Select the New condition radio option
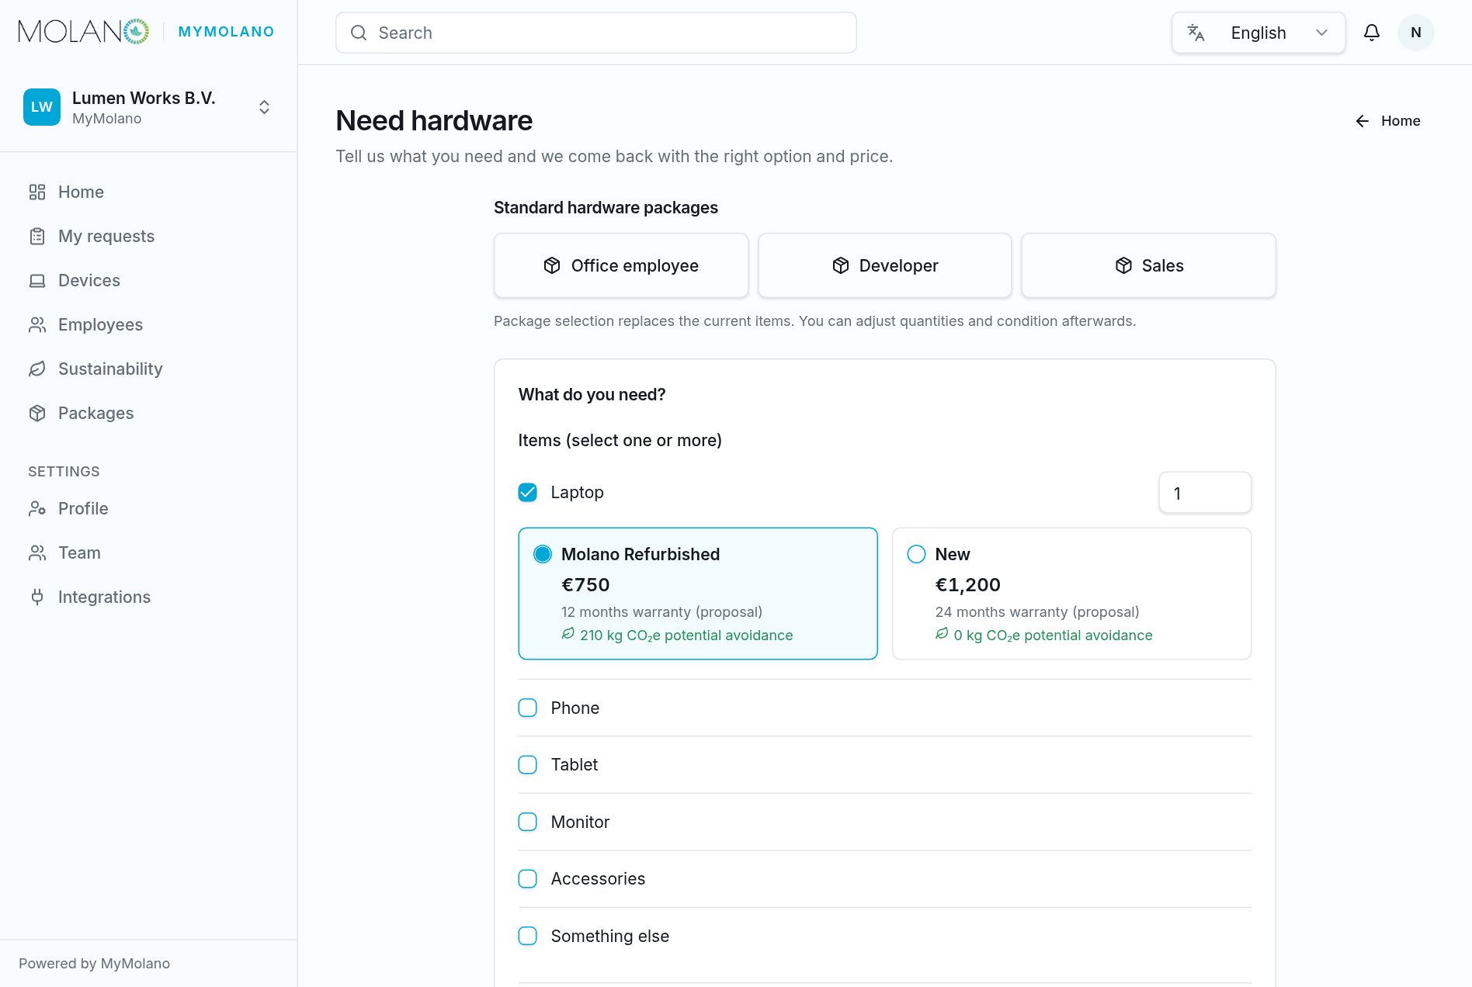1472x987 pixels. click(x=917, y=554)
